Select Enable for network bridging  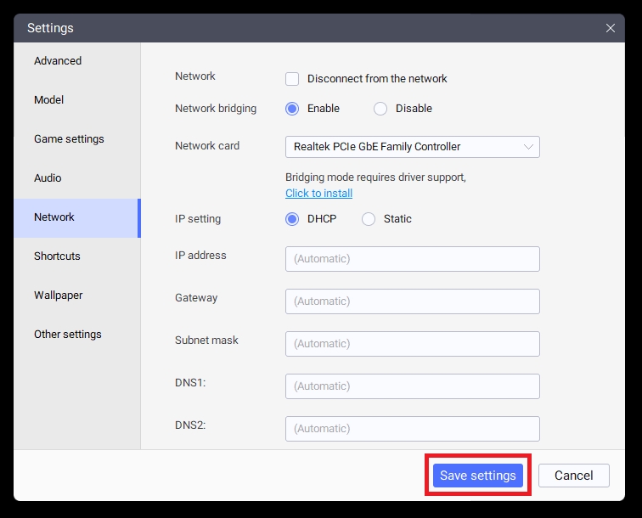pos(292,109)
